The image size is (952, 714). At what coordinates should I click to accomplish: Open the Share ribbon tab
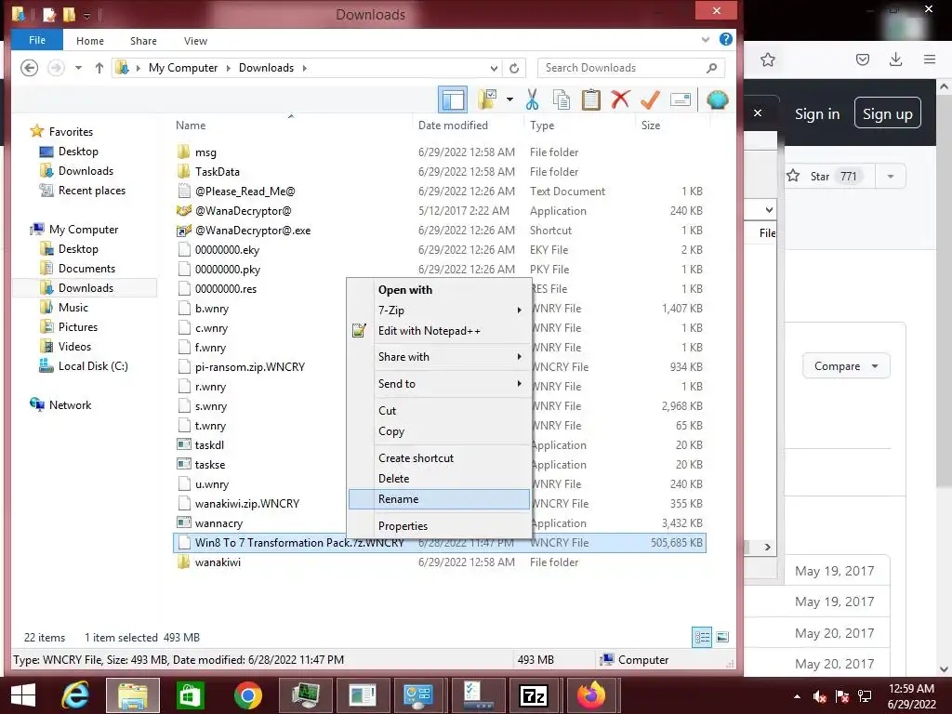click(143, 41)
